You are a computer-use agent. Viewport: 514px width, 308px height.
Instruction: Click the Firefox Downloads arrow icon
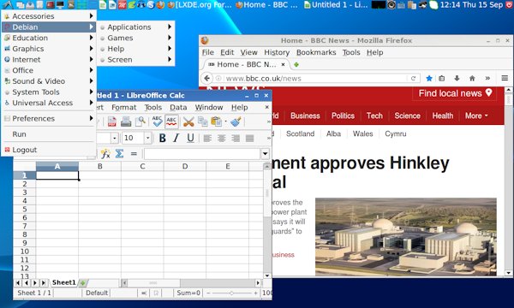tap(457, 78)
